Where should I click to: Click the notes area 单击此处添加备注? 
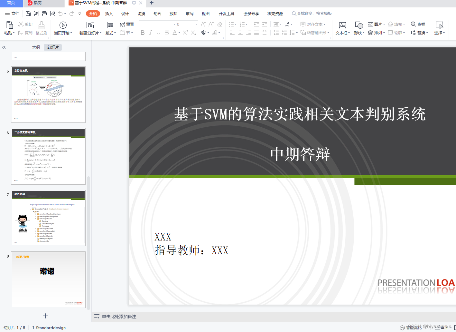pos(119,317)
